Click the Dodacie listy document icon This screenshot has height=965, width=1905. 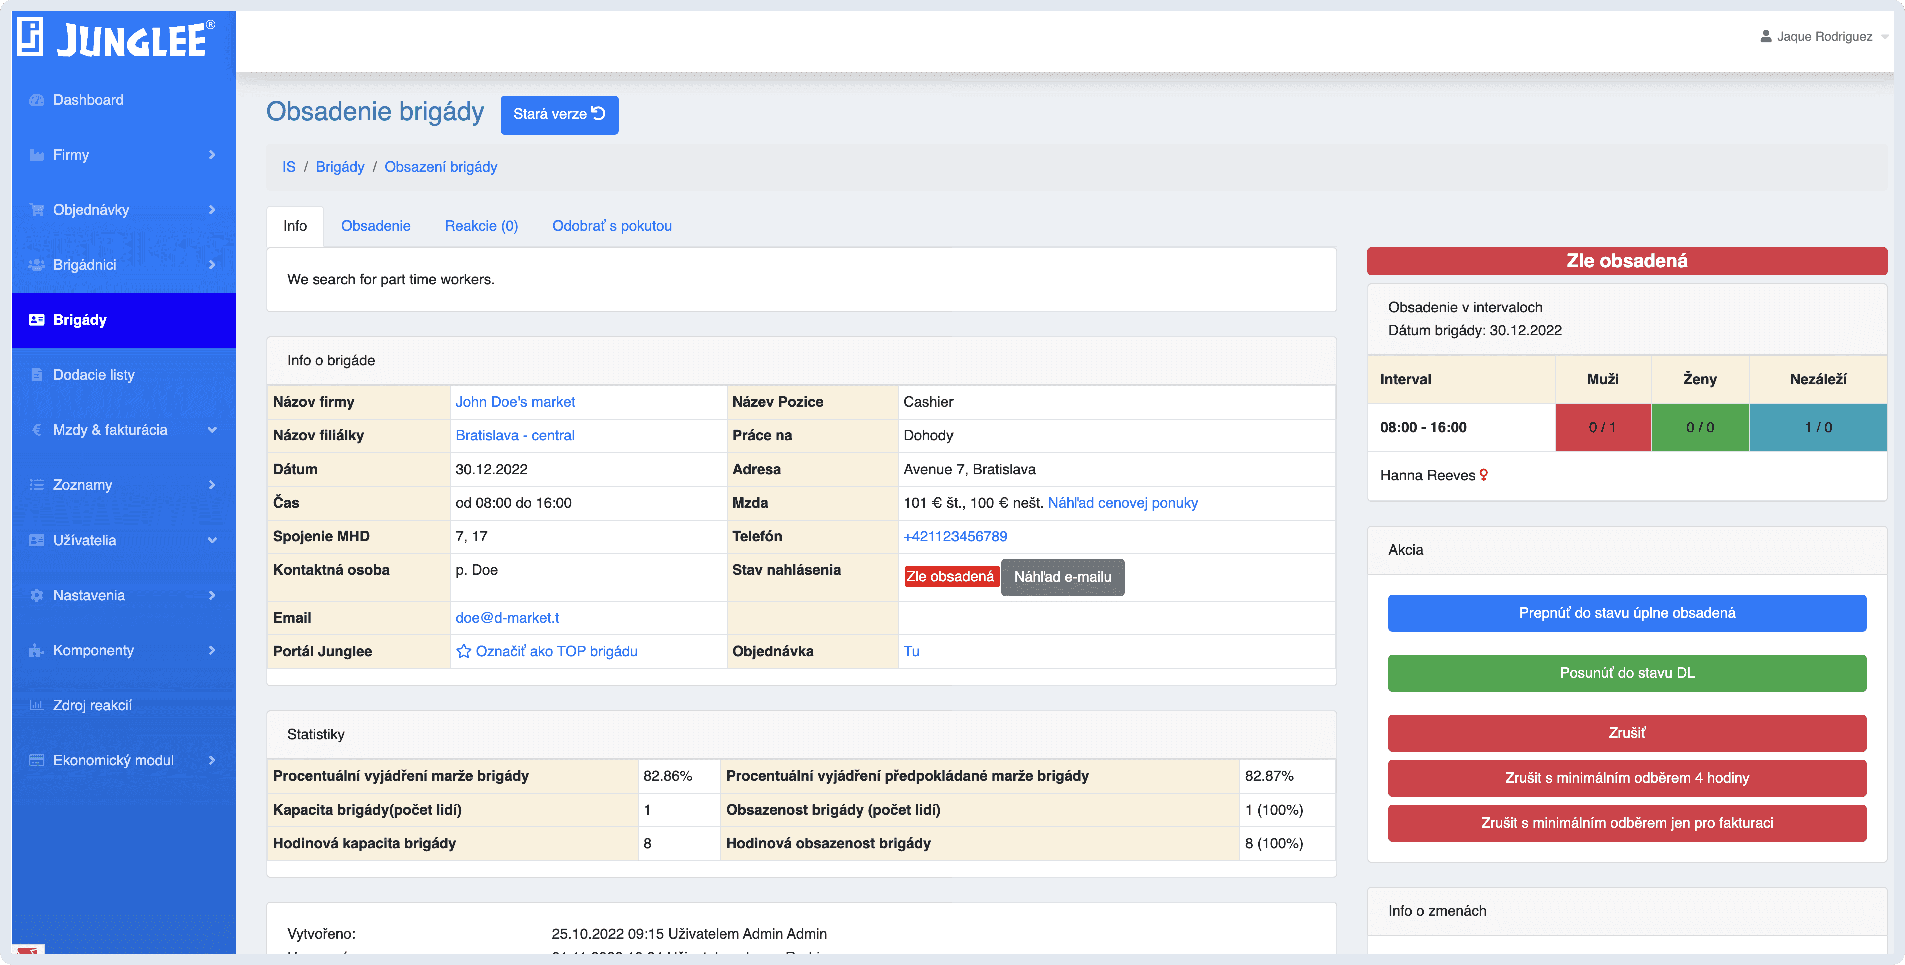pyautogui.click(x=36, y=375)
